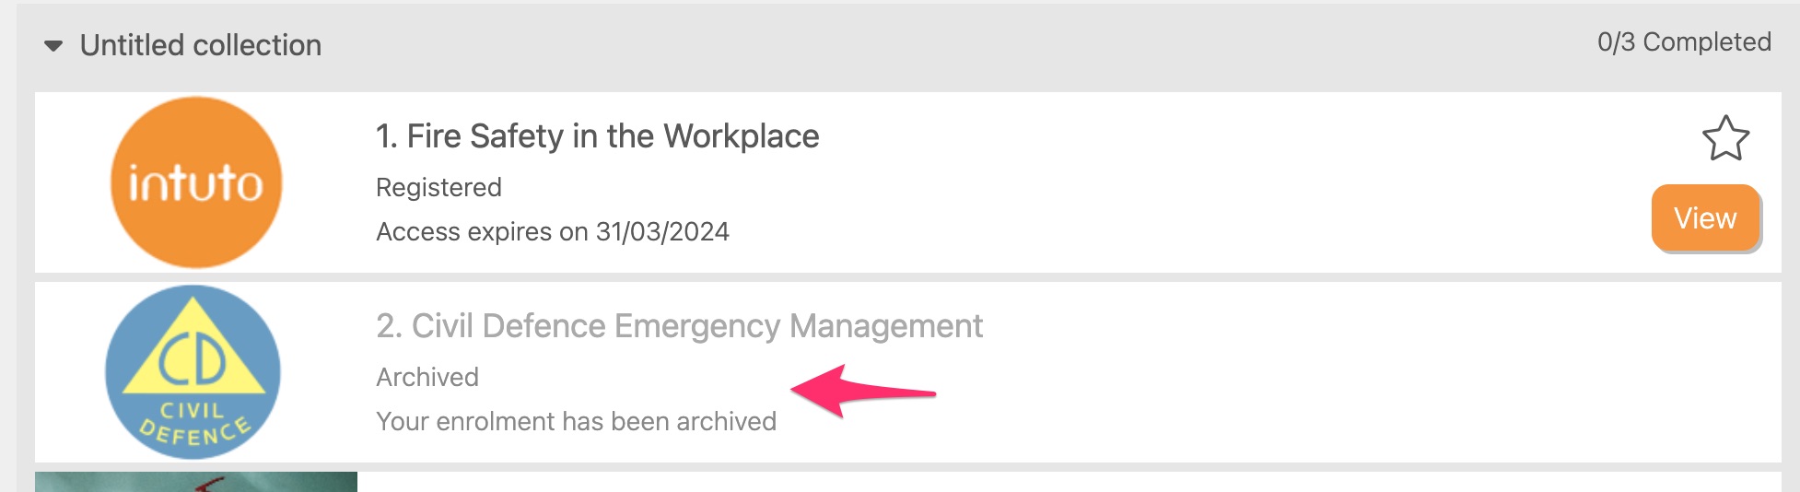Click the Untitled collection heading text
Viewport: 1800px width, 492px height.
pos(201,45)
